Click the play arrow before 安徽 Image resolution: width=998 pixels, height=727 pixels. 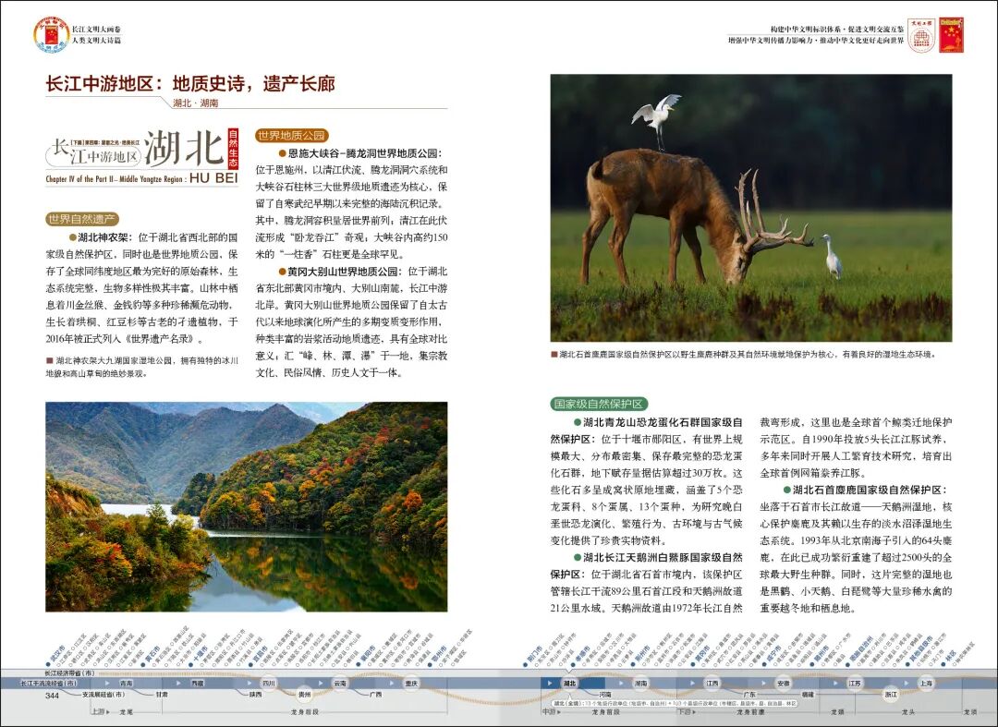pyautogui.click(x=764, y=683)
